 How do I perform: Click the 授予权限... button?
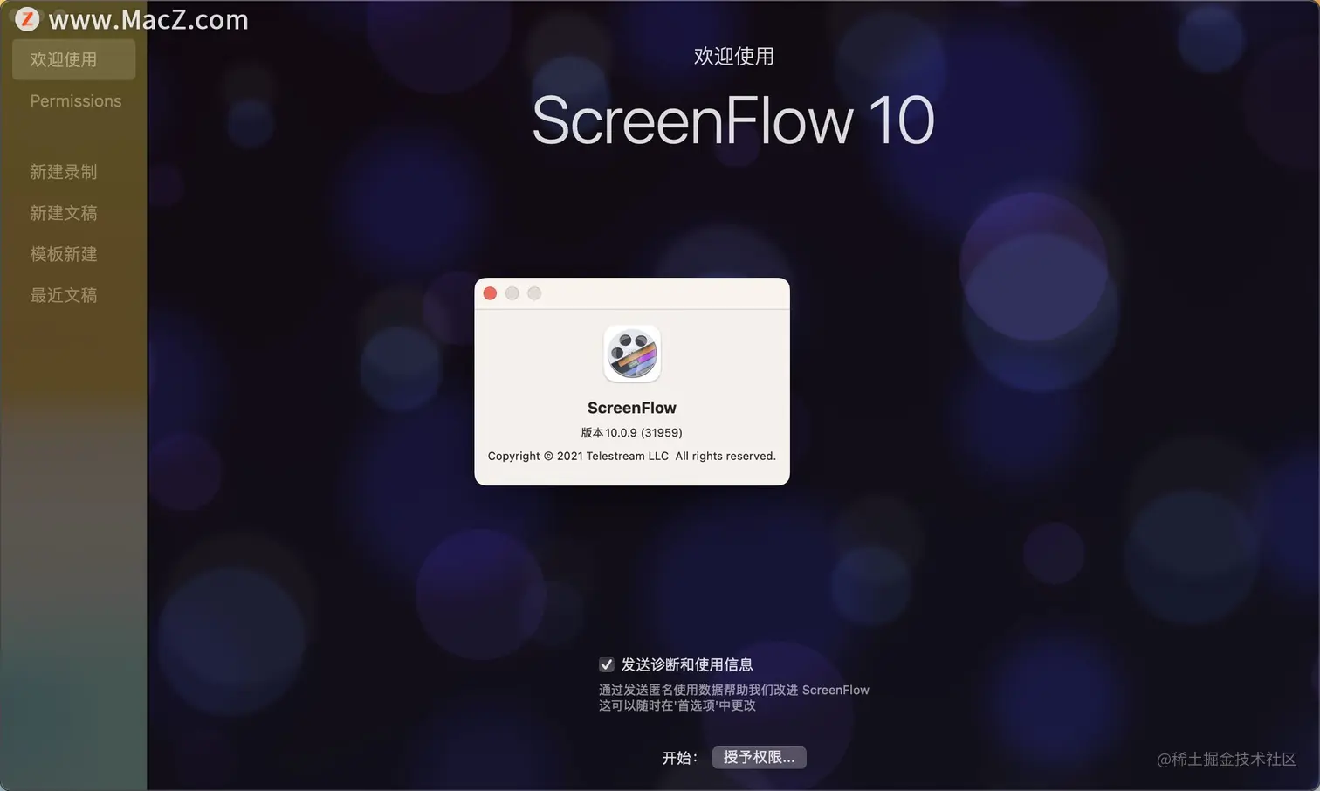pos(759,757)
